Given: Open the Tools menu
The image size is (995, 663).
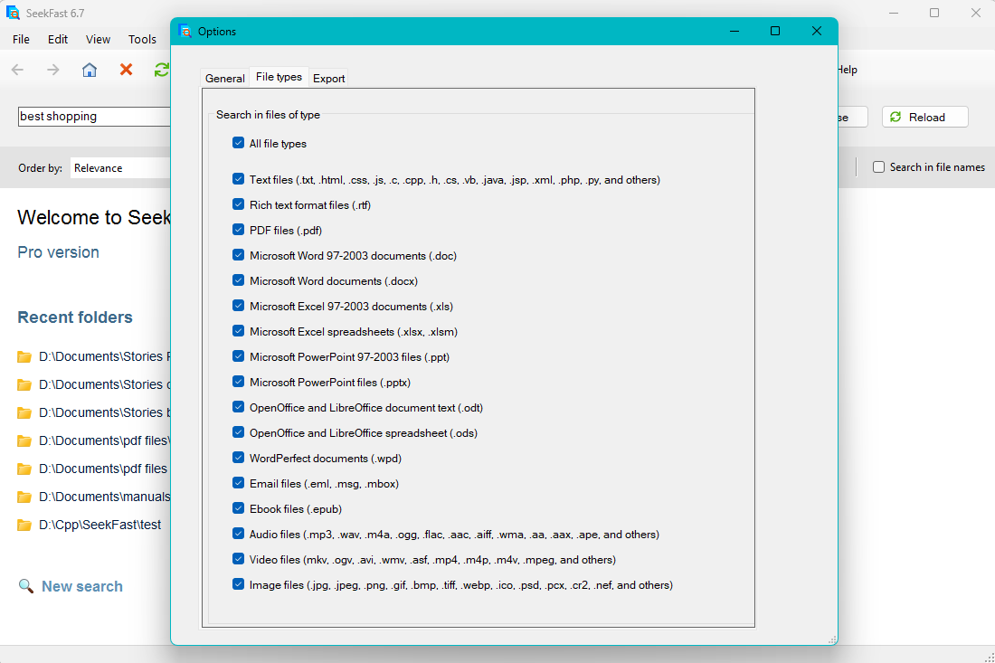Looking at the screenshot, I should tap(142, 39).
